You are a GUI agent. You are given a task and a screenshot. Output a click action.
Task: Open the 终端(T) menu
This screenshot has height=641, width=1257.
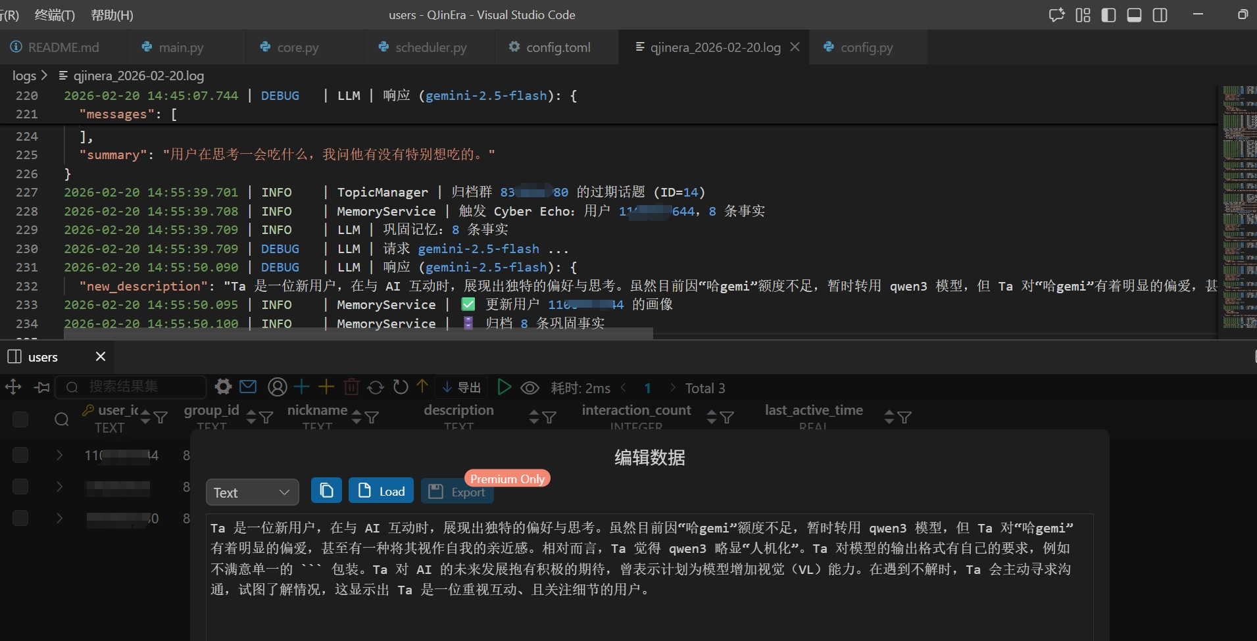click(x=55, y=15)
